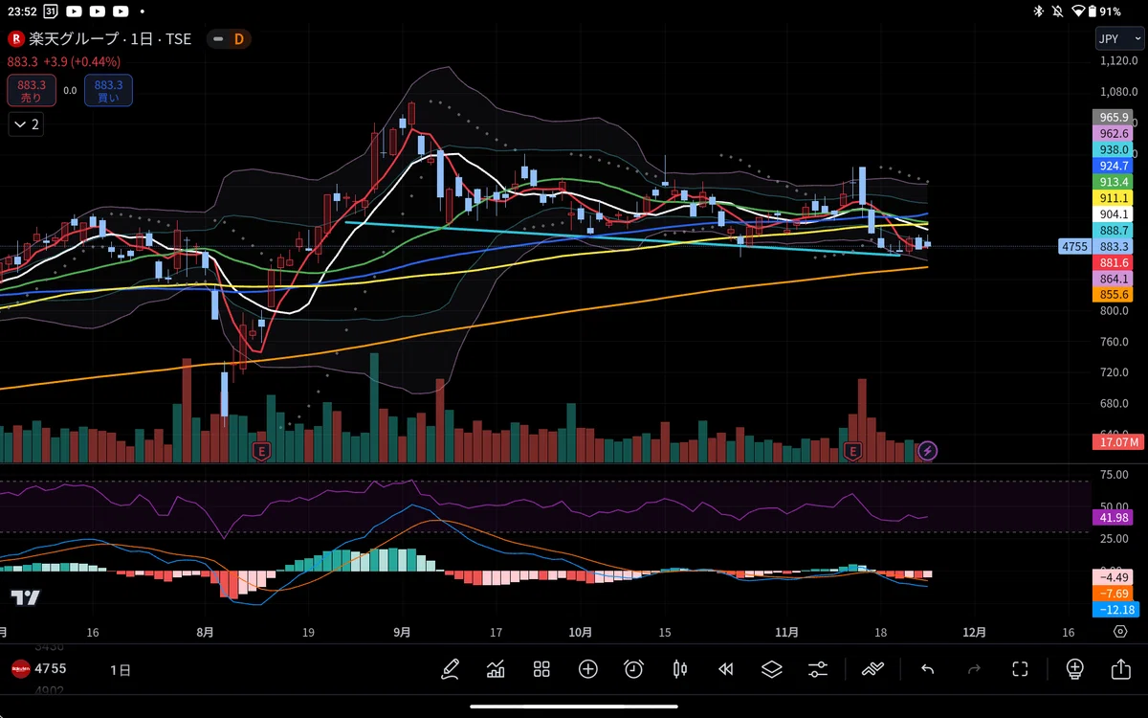This screenshot has width=1148, height=718.
Task: Tap the 883.3 +3.9 (+0.44%) price change text
Action: click(64, 61)
